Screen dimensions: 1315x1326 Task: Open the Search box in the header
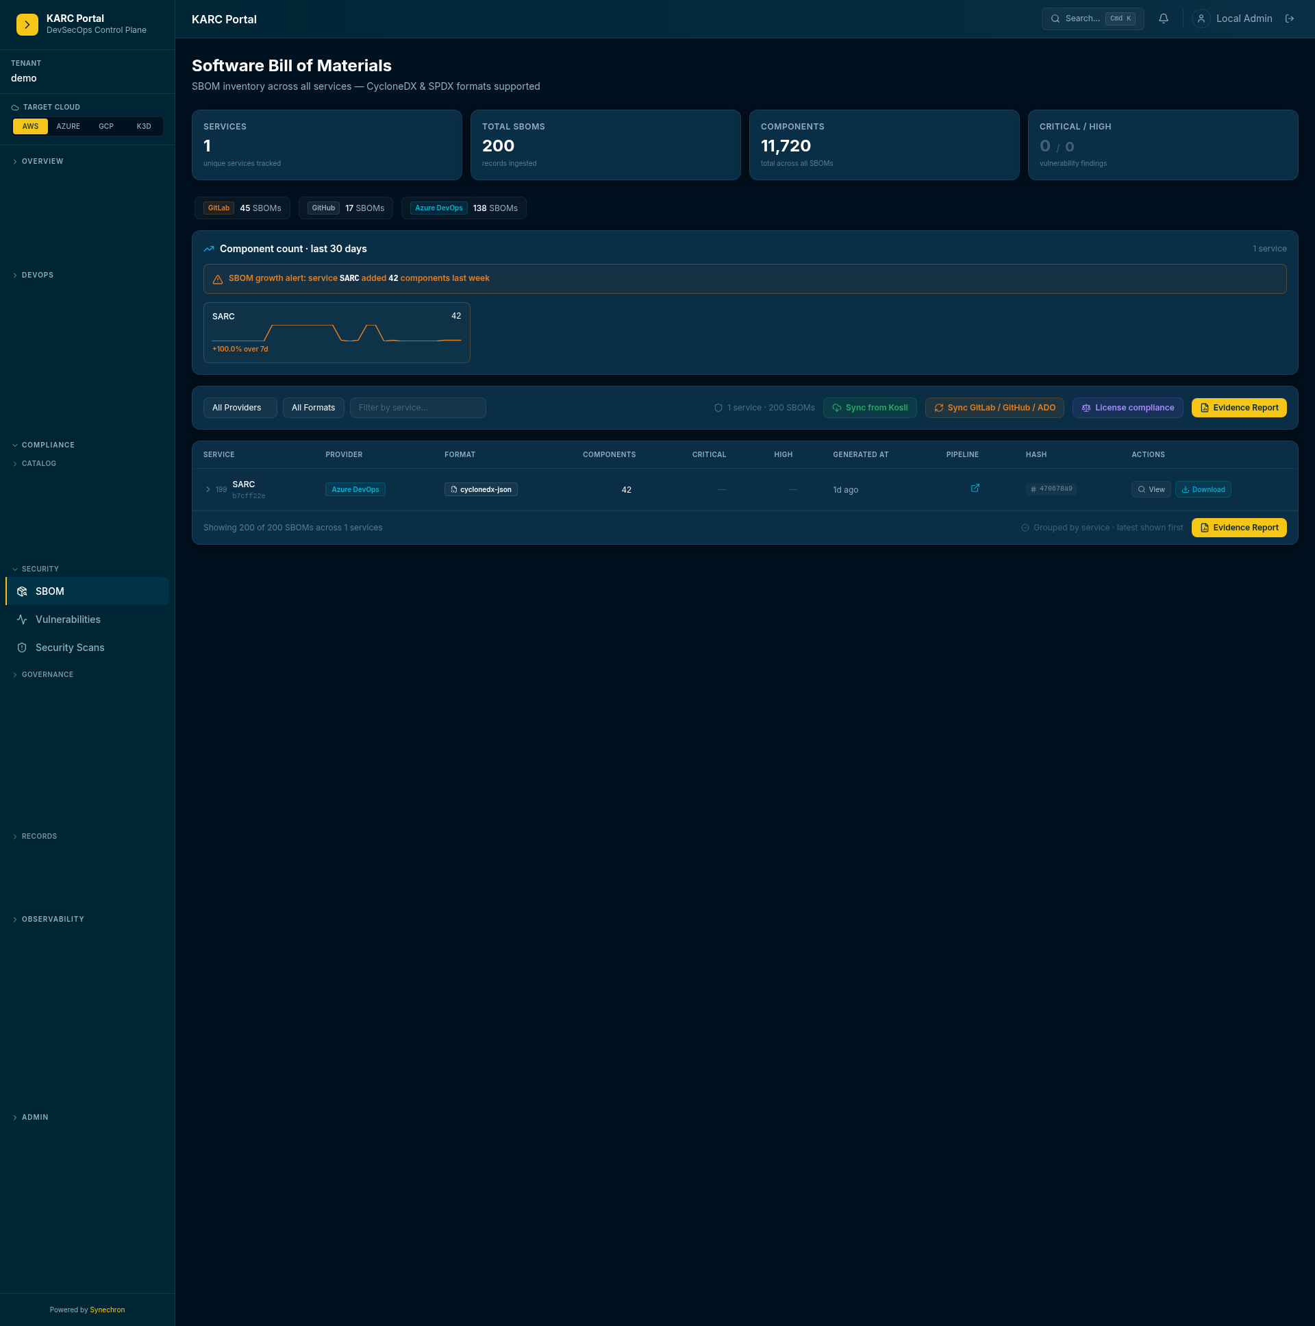pos(1092,19)
